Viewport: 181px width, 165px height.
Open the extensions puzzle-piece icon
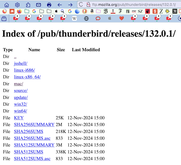click(28, 5)
